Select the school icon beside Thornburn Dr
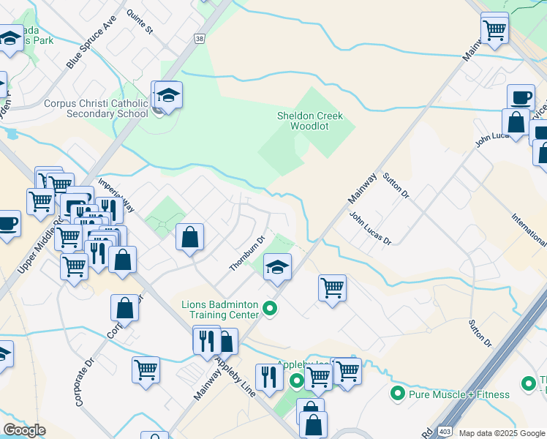 point(277,268)
